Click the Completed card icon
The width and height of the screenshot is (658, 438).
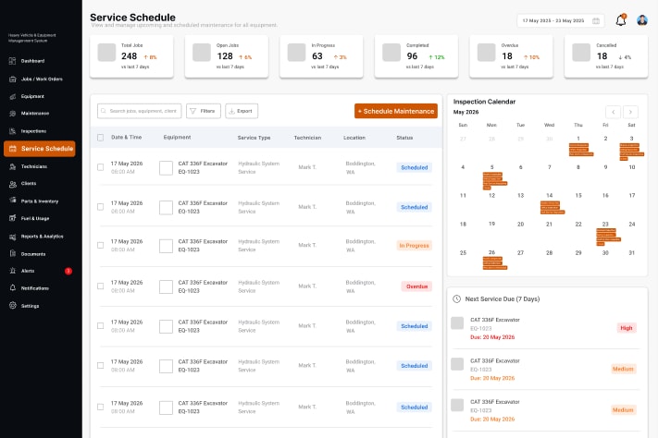click(391, 53)
